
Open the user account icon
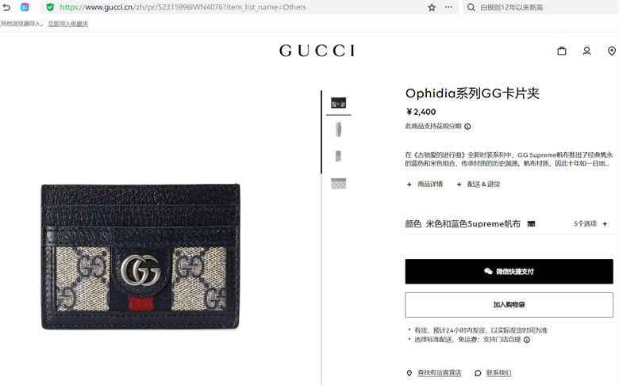[x=586, y=51]
